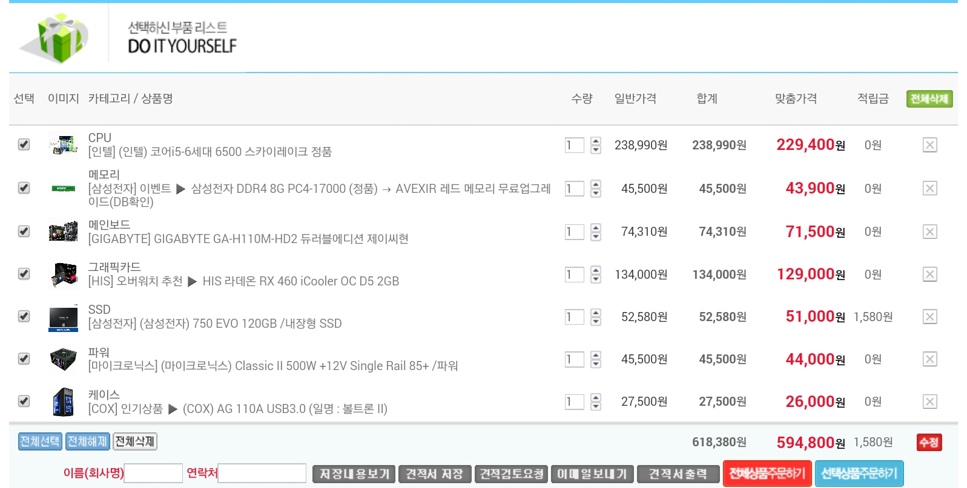Click the 이름(회사명) input field
967x488 pixels.
point(153,473)
